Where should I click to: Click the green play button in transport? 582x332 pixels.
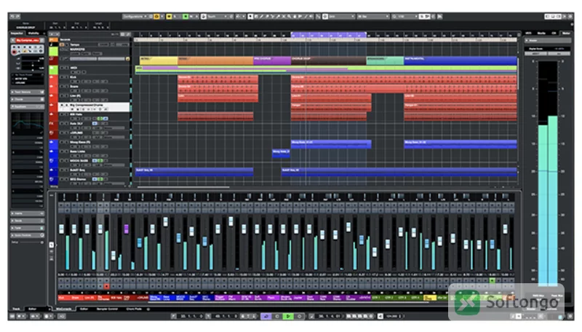288,317
